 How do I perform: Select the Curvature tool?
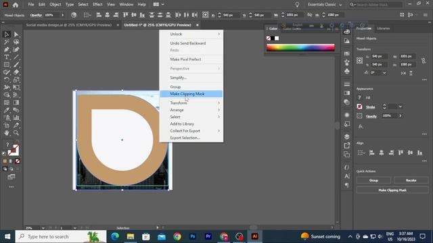(x=16, y=49)
